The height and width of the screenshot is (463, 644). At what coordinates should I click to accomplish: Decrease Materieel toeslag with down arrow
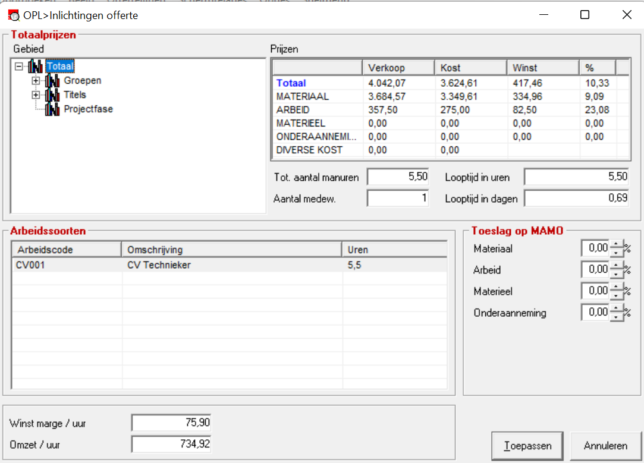[616, 295]
